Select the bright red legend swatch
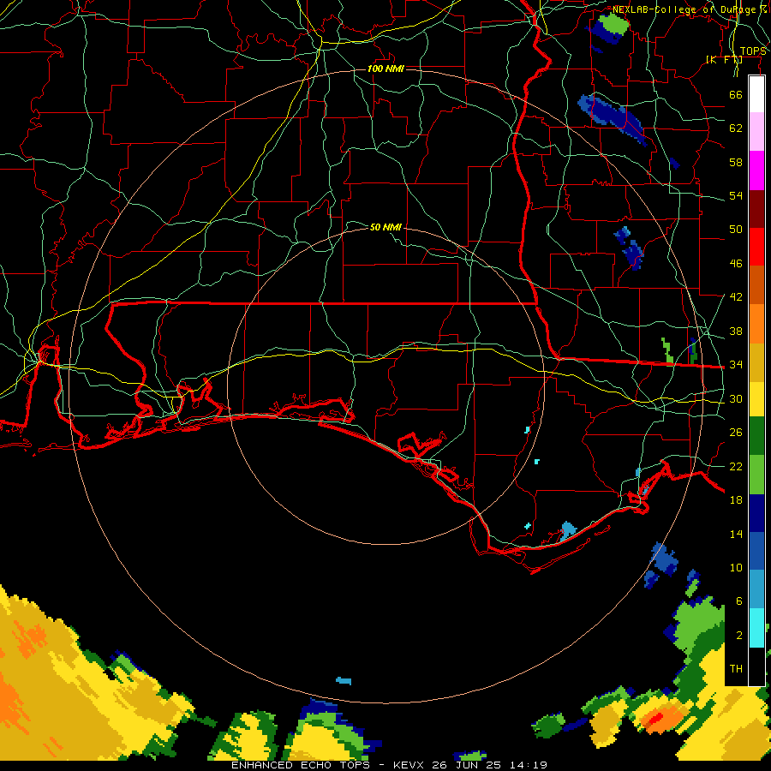The height and width of the screenshot is (771, 771). pos(756,247)
